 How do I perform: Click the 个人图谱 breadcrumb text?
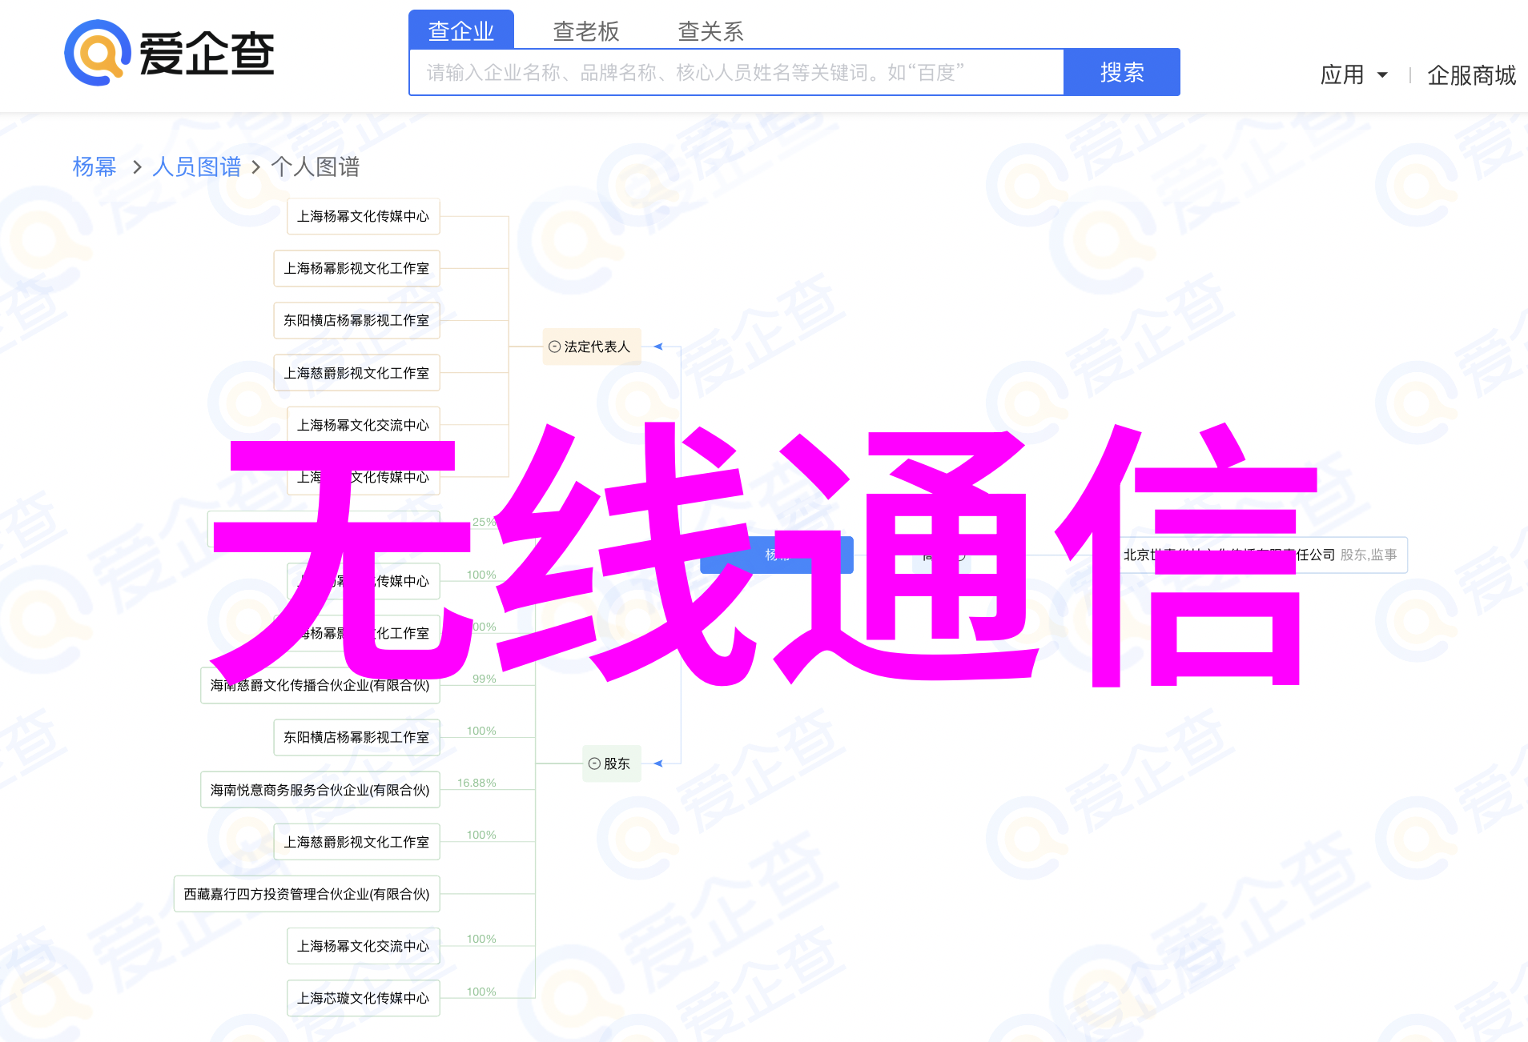tap(316, 166)
